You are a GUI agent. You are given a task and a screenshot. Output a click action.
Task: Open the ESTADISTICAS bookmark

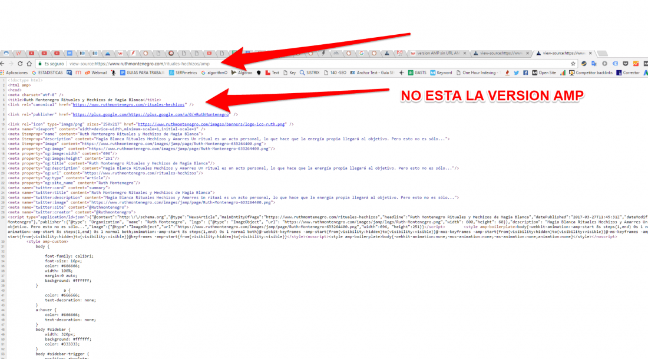[47, 73]
